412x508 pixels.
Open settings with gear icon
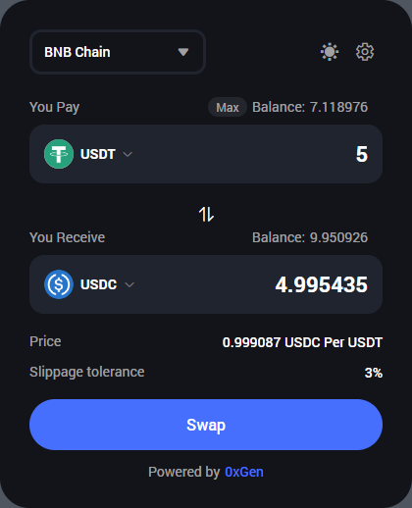click(365, 52)
